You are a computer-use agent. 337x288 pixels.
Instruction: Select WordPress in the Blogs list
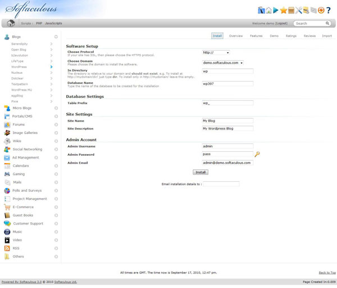pos(19,67)
